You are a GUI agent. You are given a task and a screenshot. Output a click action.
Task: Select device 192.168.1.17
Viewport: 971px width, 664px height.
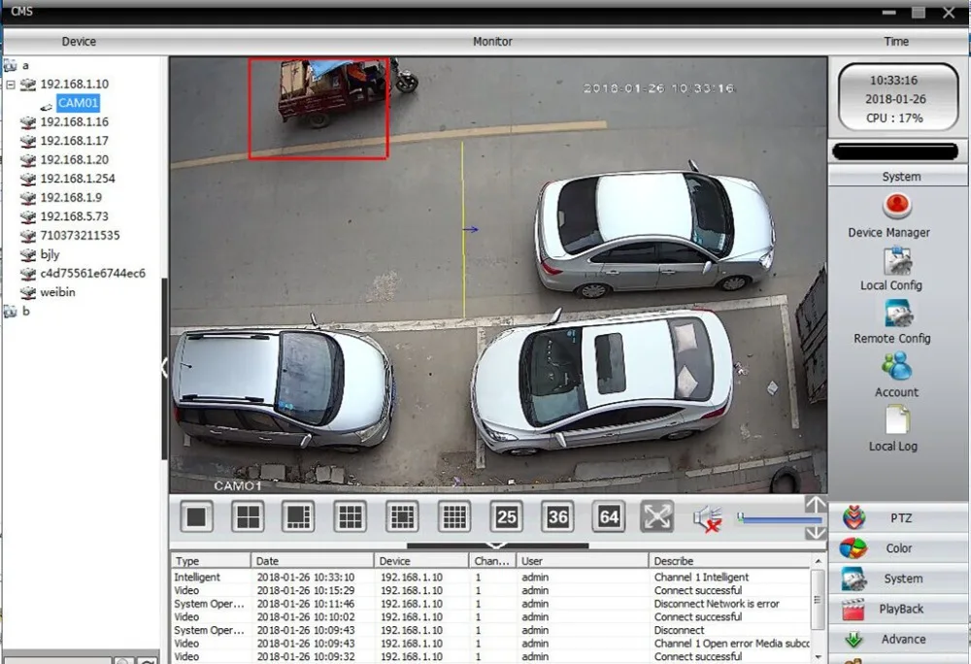tap(75, 141)
